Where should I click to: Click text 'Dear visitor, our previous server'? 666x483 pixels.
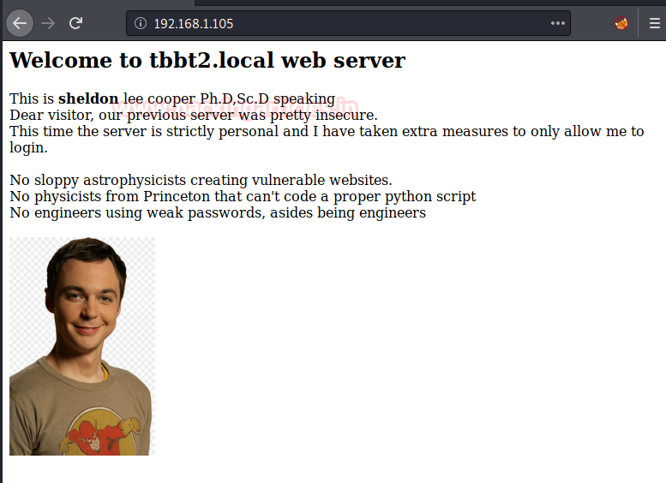tap(122, 115)
